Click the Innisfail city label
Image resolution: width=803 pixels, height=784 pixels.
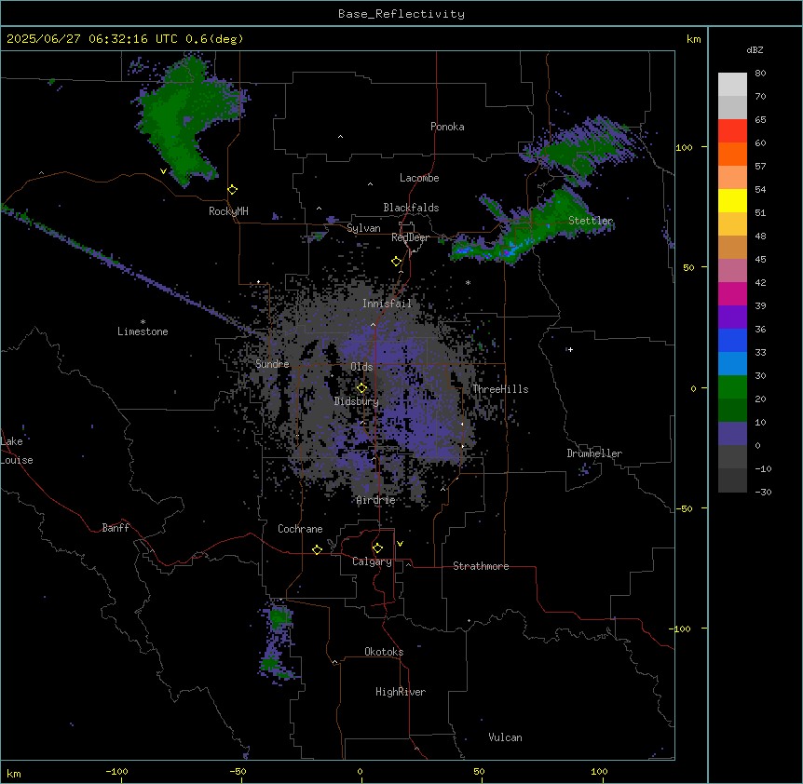[387, 304]
